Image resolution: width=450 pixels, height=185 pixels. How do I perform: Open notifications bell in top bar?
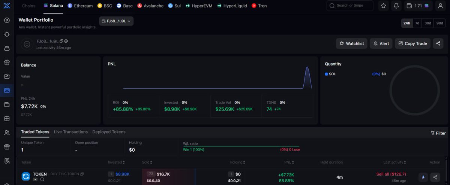(396, 6)
